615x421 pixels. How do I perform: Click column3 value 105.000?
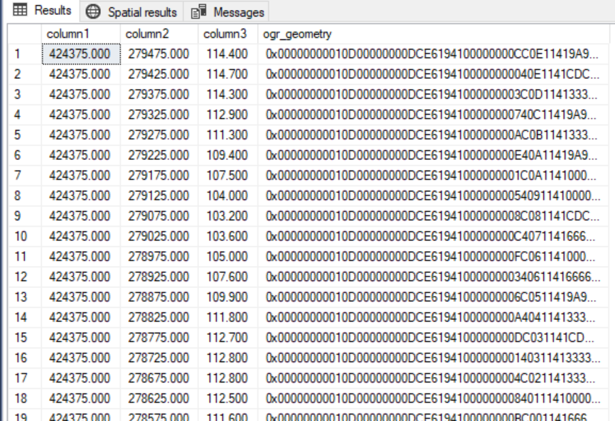coord(228,257)
